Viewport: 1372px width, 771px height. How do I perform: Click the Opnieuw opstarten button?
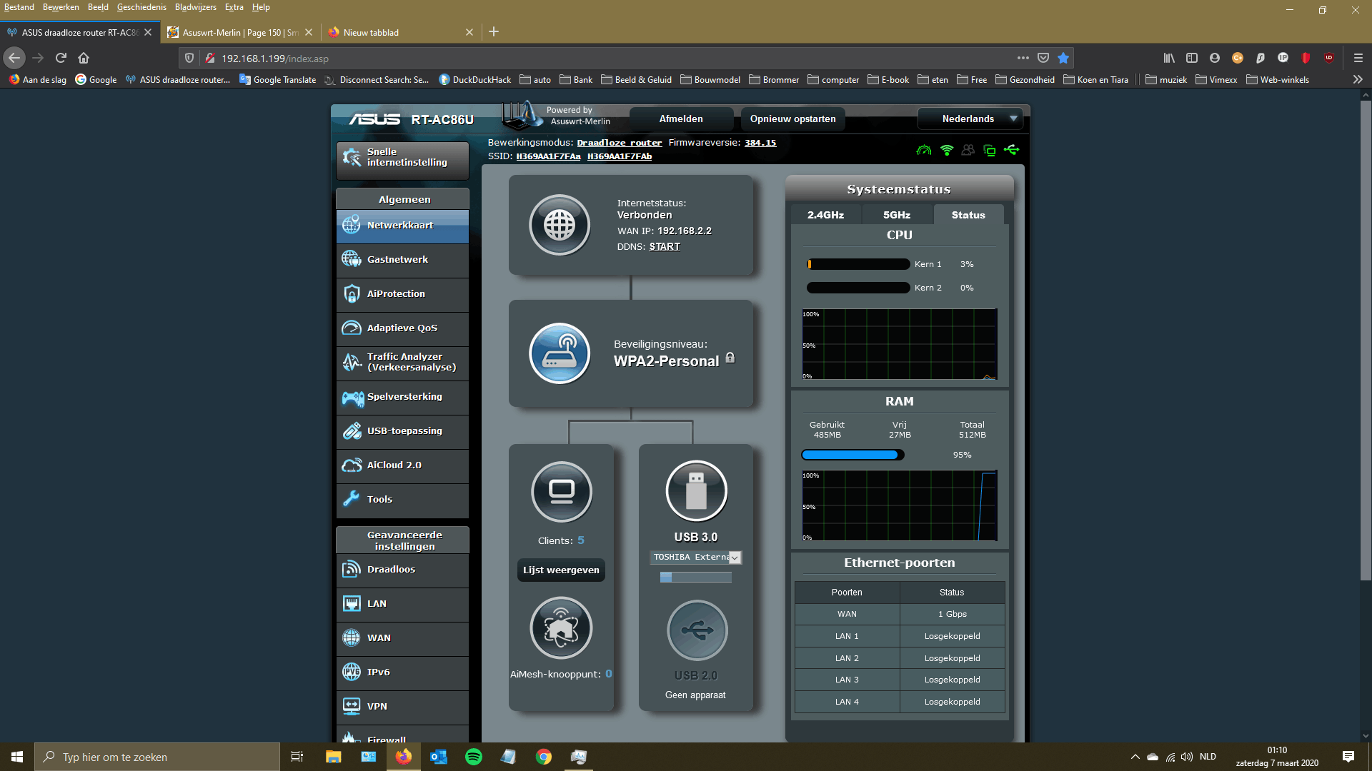point(792,119)
